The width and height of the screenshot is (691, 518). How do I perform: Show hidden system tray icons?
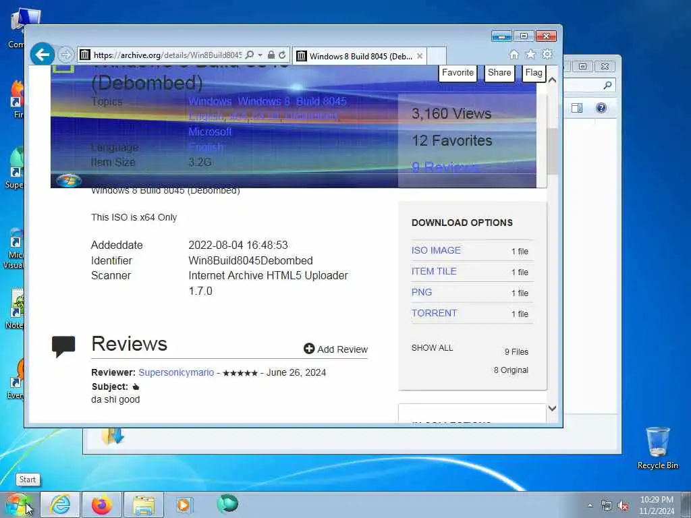[x=590, y=506]
